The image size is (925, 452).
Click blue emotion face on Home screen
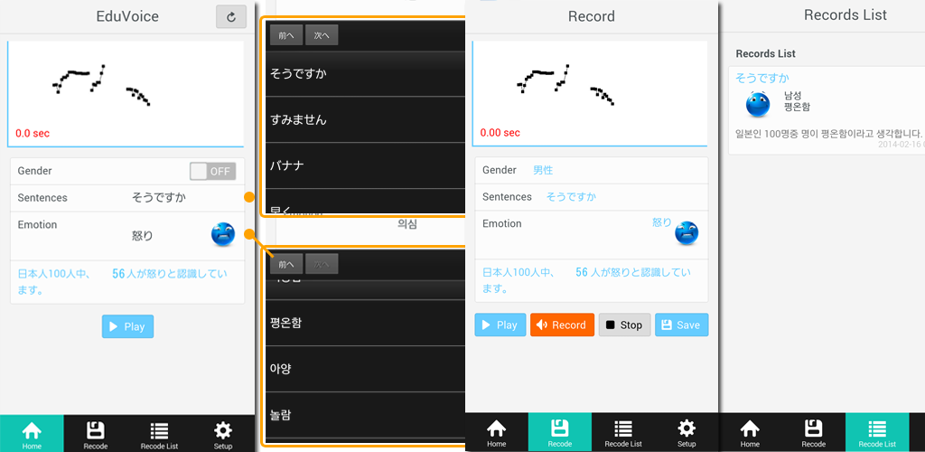point(223,234)
